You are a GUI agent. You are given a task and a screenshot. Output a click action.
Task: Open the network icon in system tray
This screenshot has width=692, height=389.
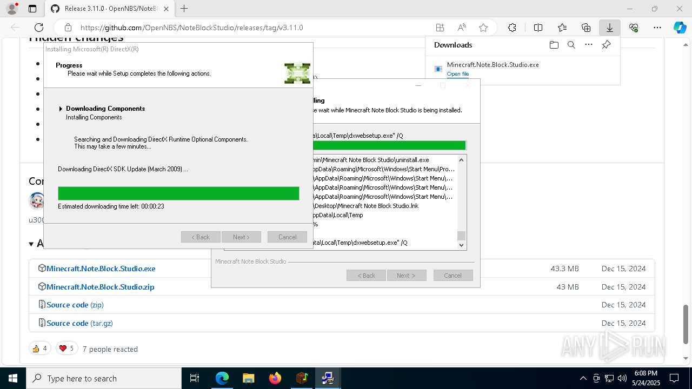(x=609, y=378)
